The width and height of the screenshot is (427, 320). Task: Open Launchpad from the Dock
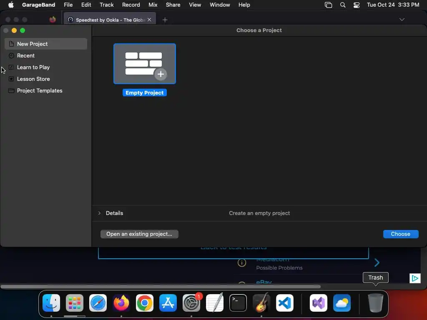click(75, 303)
